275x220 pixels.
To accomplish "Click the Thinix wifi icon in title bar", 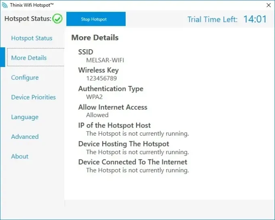I will tap(5, 5).
